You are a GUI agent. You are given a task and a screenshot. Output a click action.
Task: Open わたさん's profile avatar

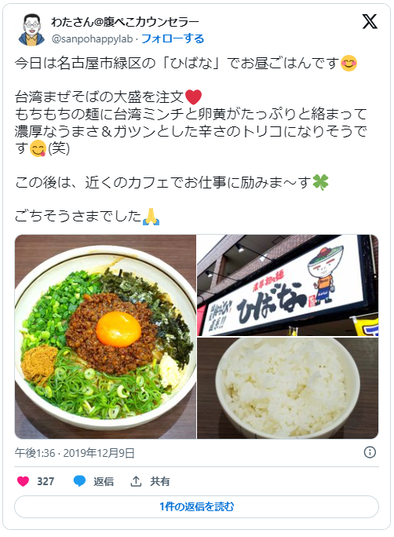[x=31, y=30]
